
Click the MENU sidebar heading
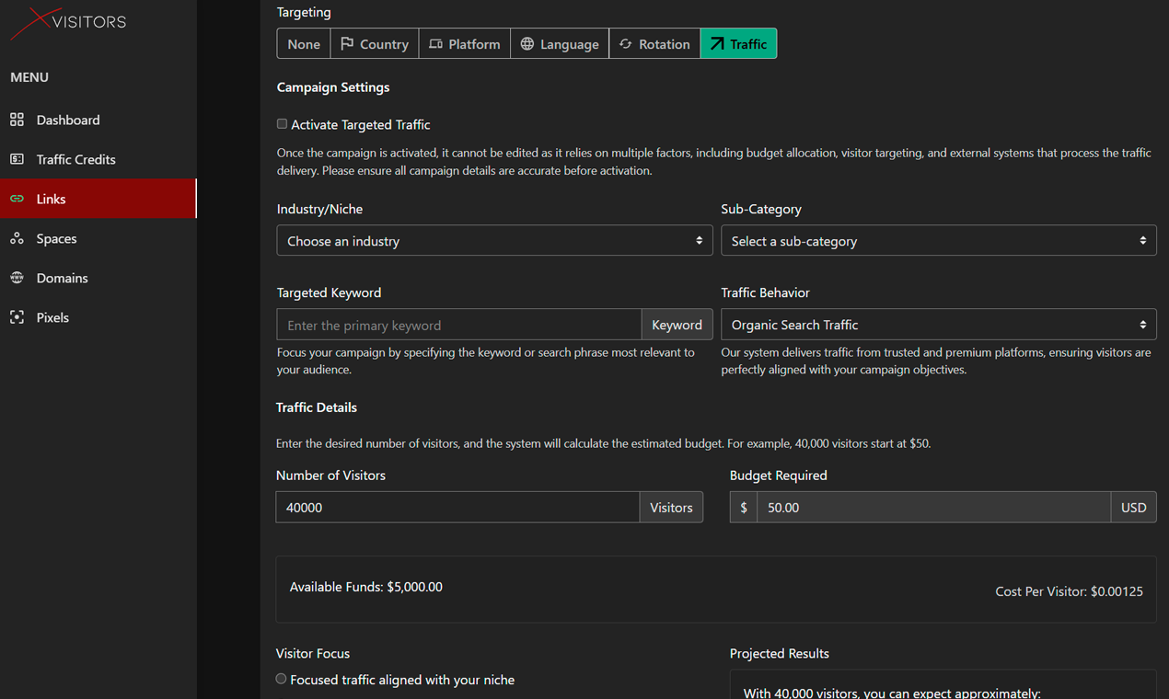29,77
